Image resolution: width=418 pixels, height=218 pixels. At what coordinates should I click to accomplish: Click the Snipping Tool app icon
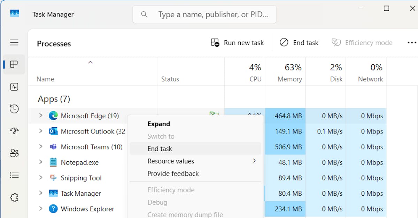pos(53,178)
